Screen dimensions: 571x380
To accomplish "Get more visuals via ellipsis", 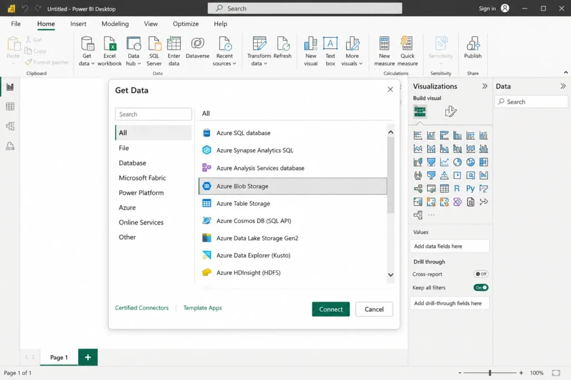I will click(431, 215).
